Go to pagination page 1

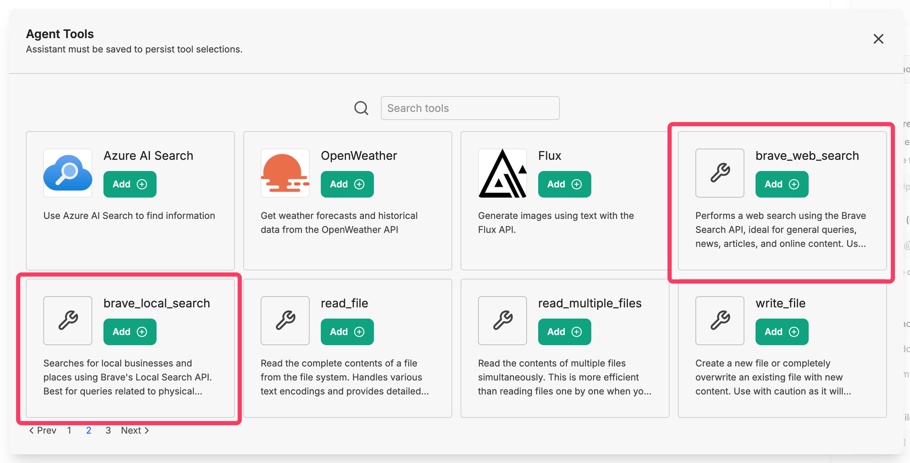coord(69,430)
